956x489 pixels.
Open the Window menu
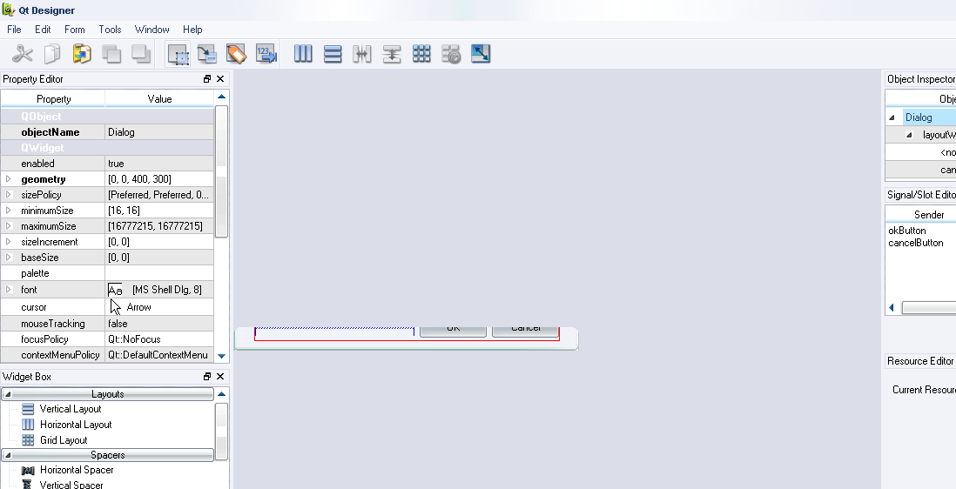click(x=151, y=30)
